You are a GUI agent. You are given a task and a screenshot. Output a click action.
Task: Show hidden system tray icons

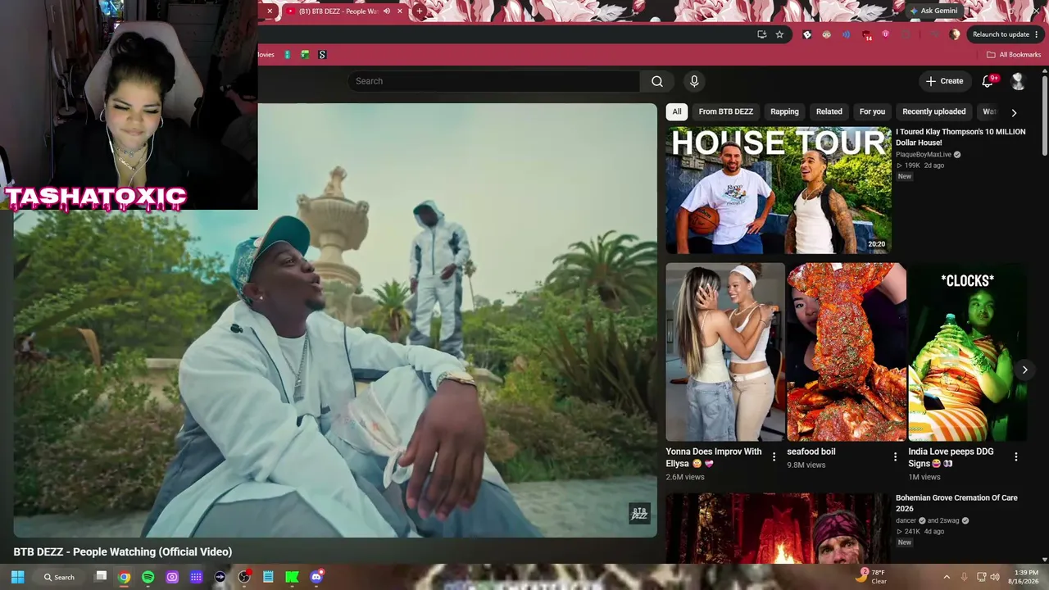click(947, 577)
